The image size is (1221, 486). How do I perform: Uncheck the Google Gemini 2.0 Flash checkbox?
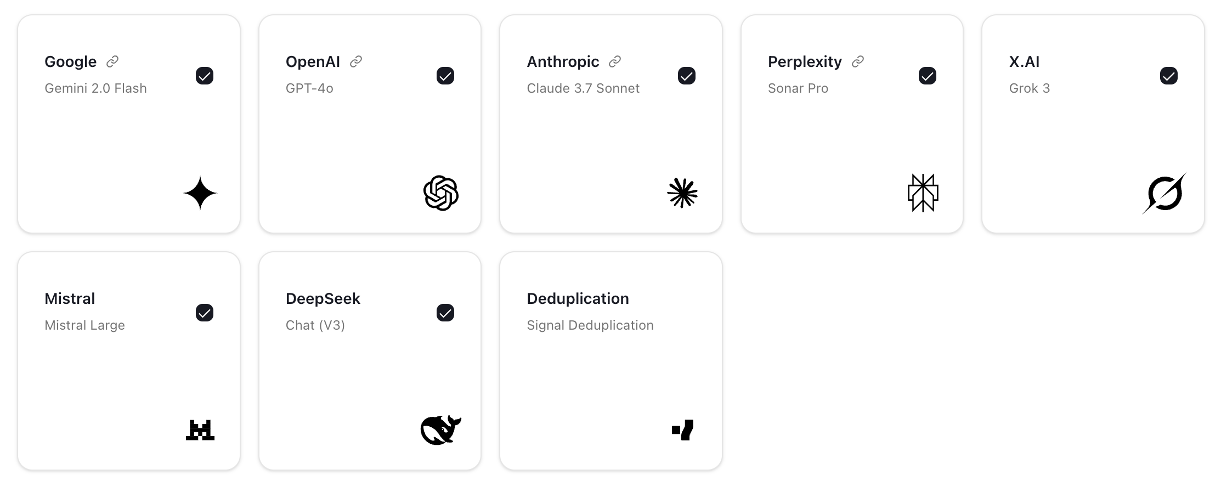click(205, 76)
